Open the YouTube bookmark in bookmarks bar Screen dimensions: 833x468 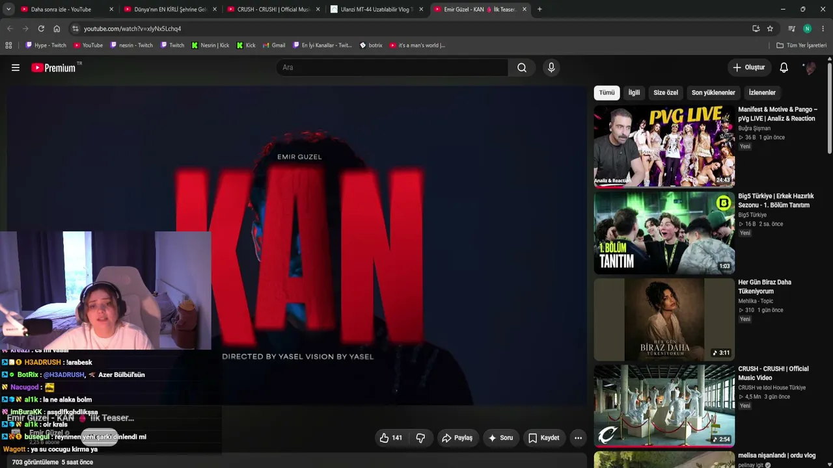click(88, 45)
